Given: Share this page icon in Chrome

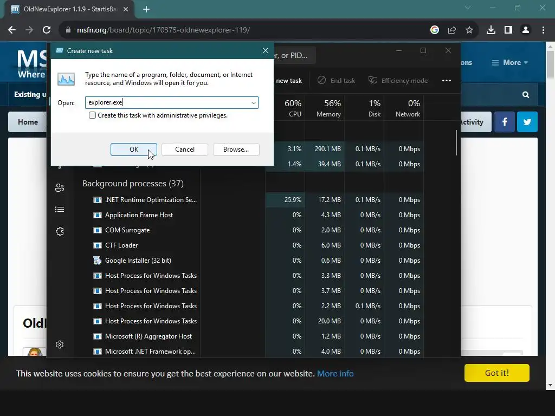Looking at the screenshot, I should [452, 30].
